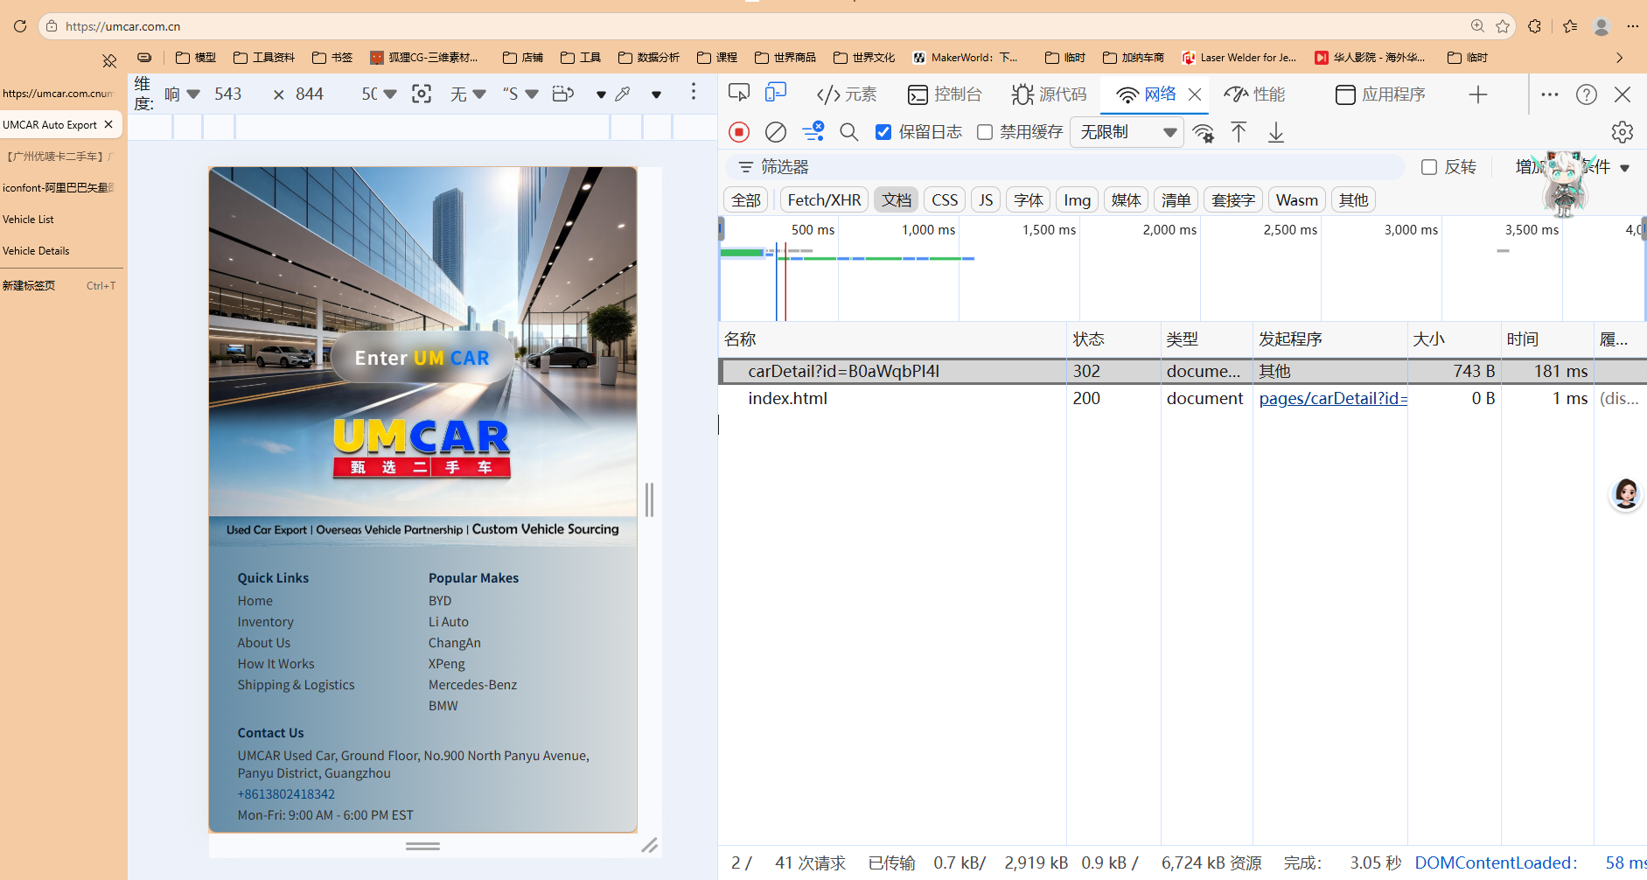Open browser extensions puzzle icon
The width and height of the screenshot is (1647, 880).
1534,26
